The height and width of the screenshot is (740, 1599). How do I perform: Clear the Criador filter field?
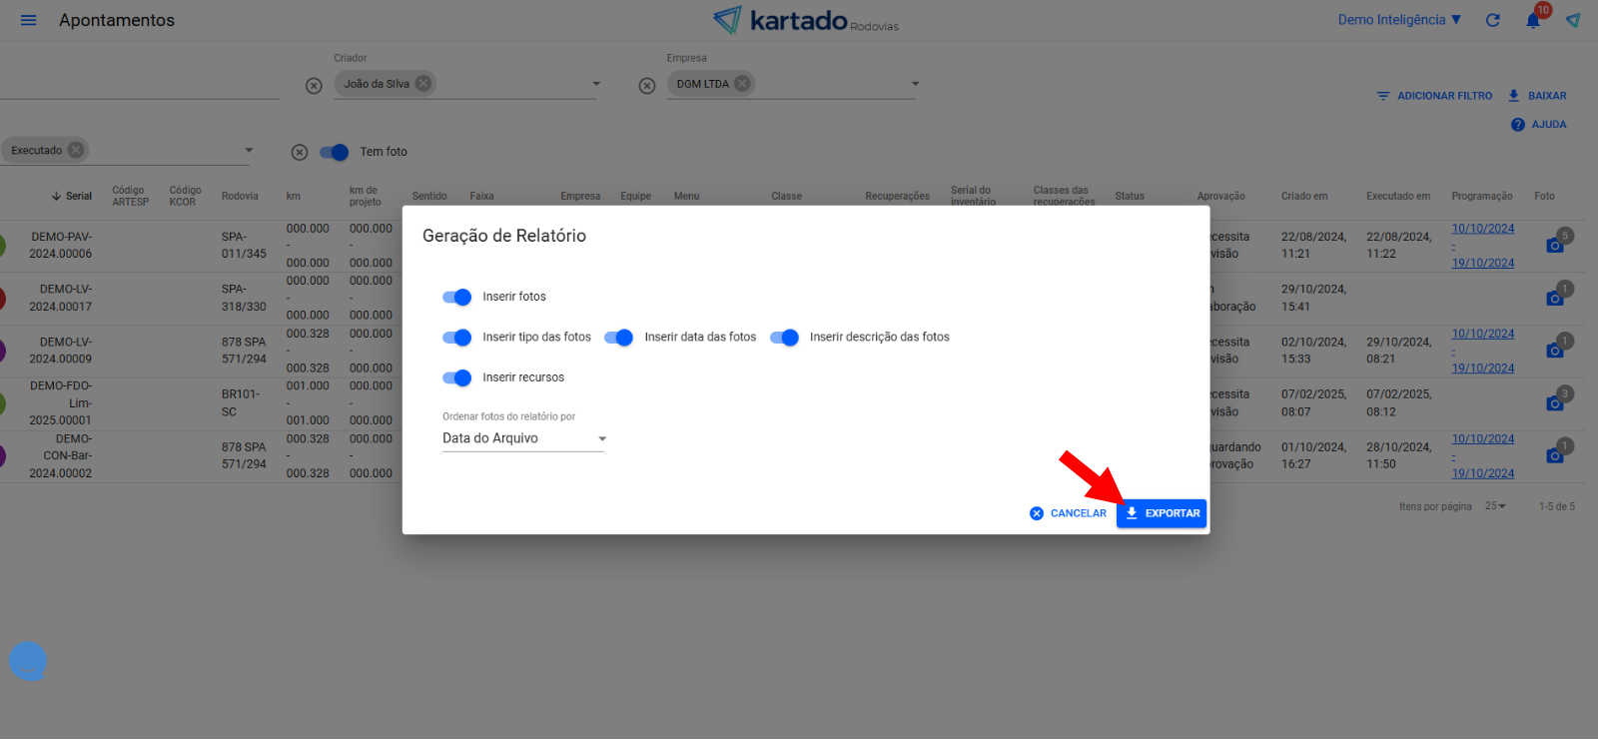tap(314, 86)
